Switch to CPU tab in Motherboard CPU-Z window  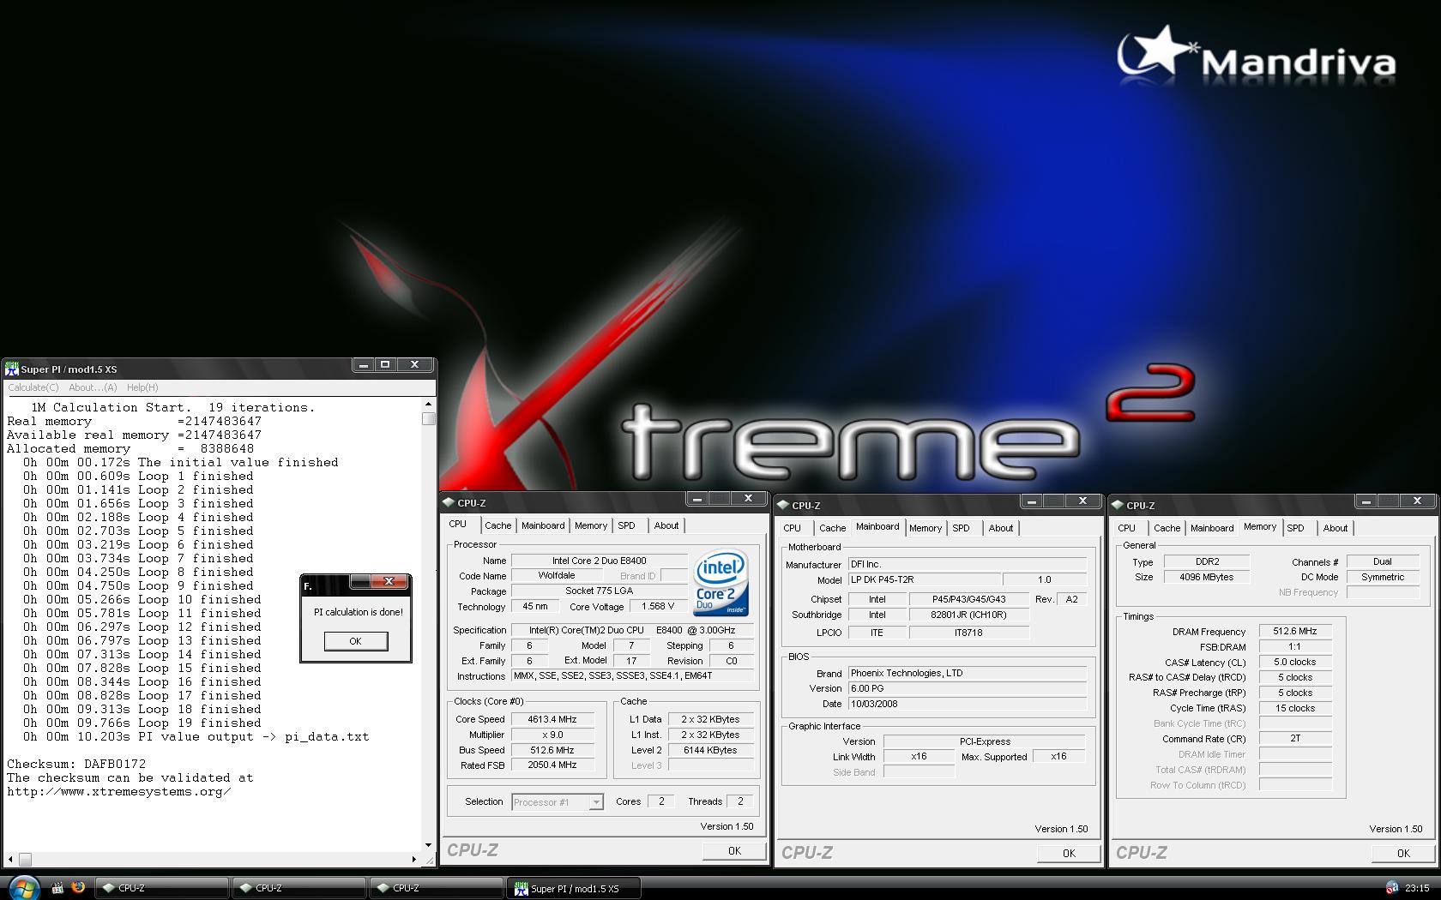[793, 528]
